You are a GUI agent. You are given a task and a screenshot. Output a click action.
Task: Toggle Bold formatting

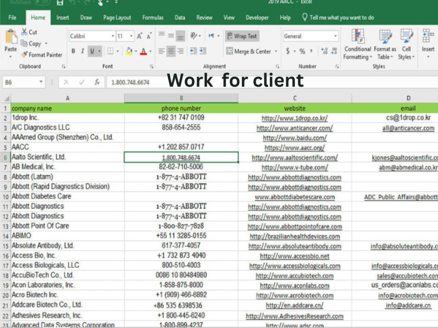pos(73,51)
